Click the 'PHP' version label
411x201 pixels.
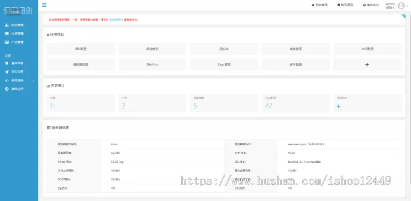tap(241, 153)
